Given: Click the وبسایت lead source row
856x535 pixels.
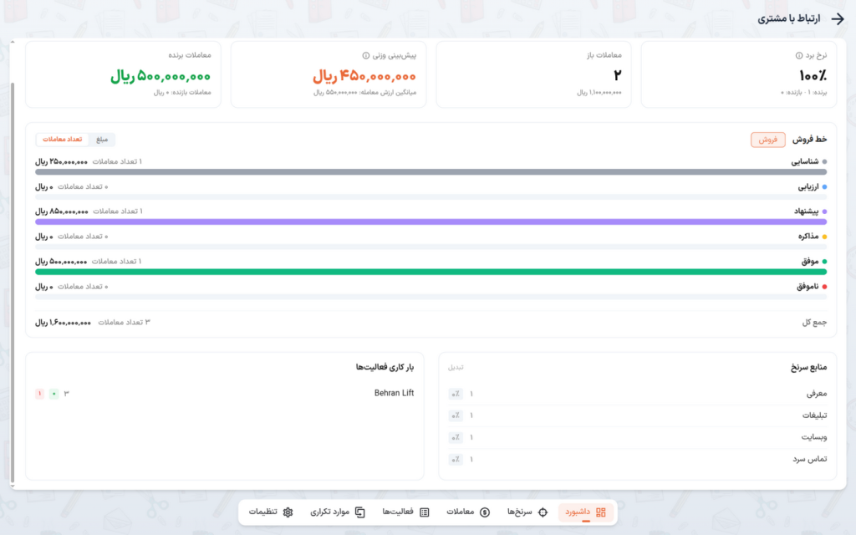Looking at the screenshot, I should [x=638, y=437].
